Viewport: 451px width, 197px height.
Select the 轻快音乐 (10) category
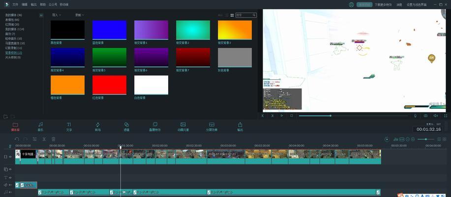pyautogui.click(x=13, y=38)
